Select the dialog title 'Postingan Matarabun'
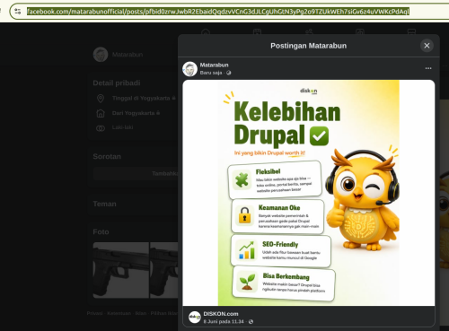This screenshot has width=449, height=331. point(309,46)
